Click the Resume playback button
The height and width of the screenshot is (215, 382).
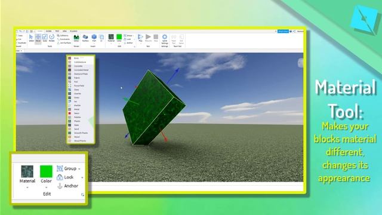(148, 38)
